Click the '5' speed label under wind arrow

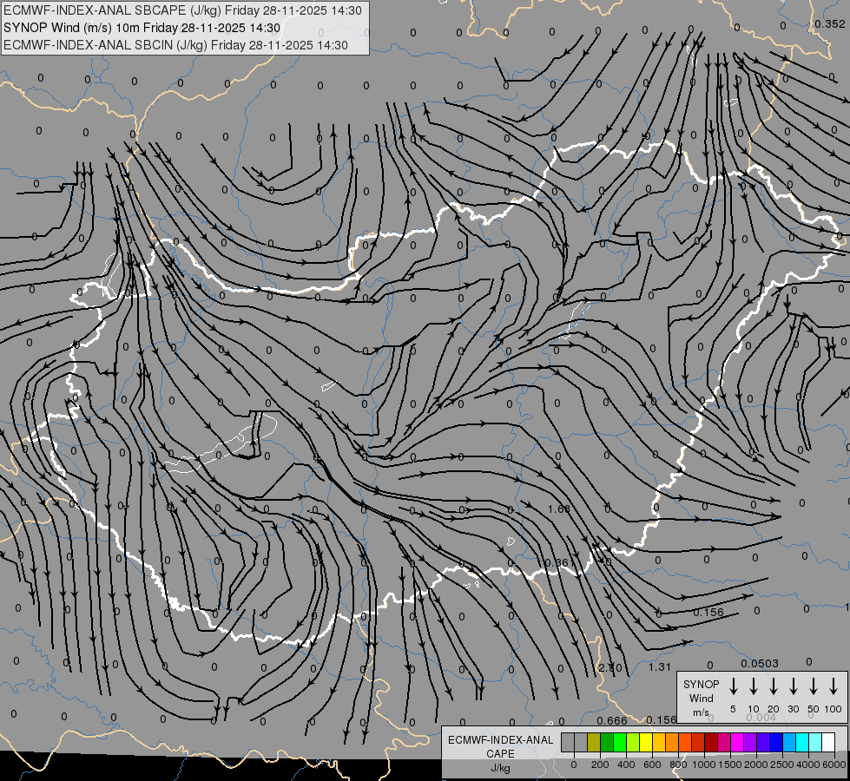(x=733, y=709)
